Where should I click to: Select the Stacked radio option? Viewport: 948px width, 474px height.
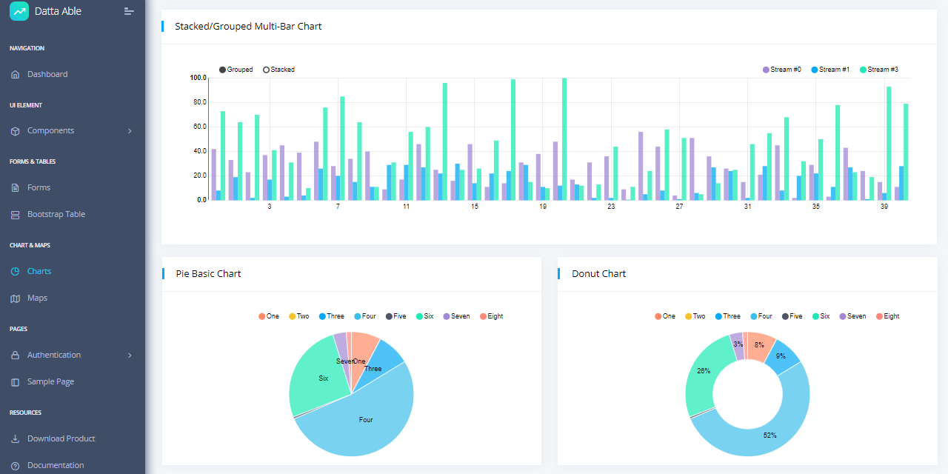coord(267,70)
